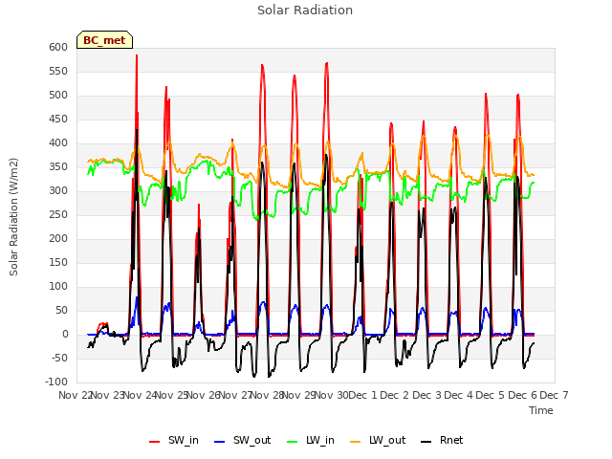Click the 450 y-axis tick label
Screen dimensions: 612x459
[x=58, y=119]
